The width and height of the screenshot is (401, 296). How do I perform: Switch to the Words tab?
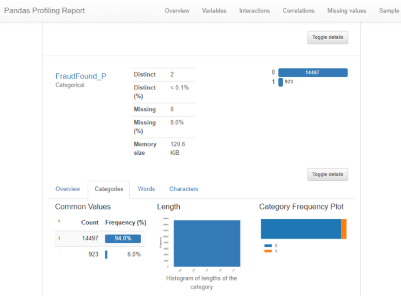click(x=146, y=189)
